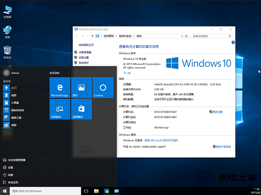Focus the 搜索控制面板 search field
The image size is (261, 195).
(x=212, y=36)
